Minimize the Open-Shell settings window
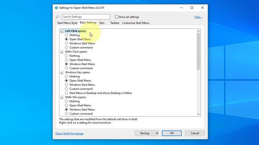The width and height of the screenshot is (259, 145). coord(181,8)
